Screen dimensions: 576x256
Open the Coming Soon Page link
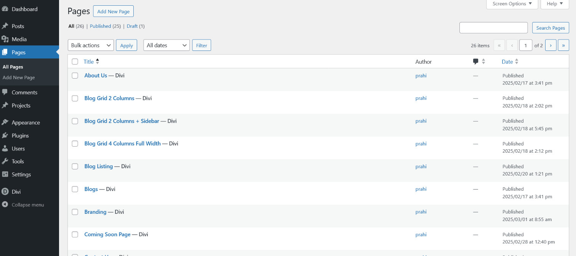pyautogui.click(x=107, y=234)
